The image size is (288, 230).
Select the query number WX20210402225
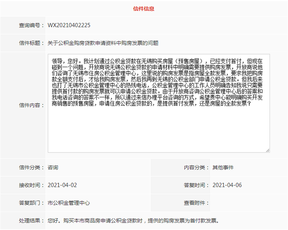[69, 25]
